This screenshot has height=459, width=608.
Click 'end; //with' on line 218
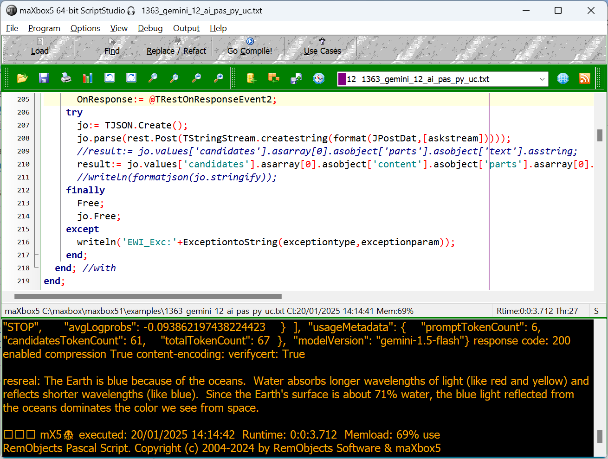(x=85, y=268)
